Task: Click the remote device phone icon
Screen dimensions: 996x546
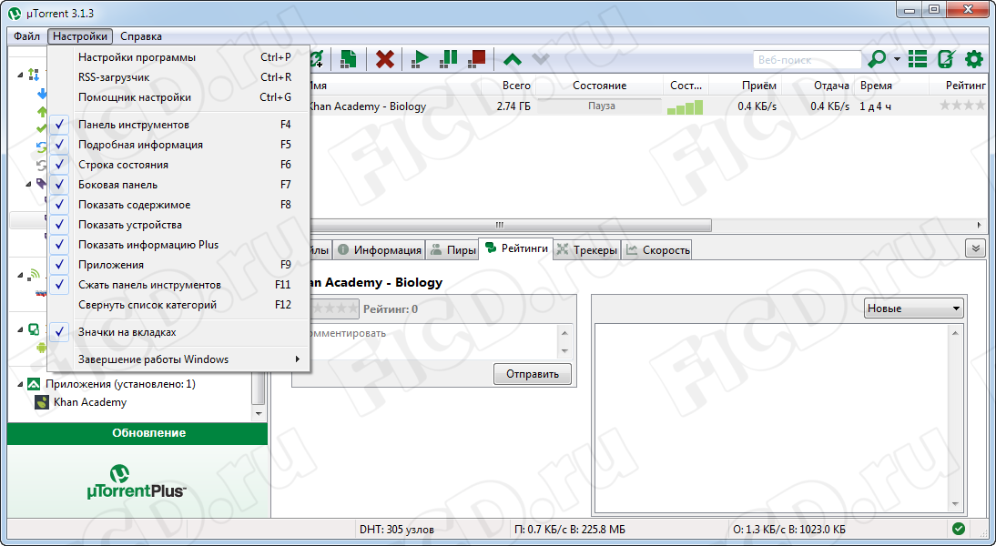Action: click(946, 60)
